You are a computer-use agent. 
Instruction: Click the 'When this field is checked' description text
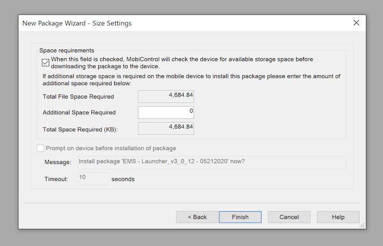click(182, 63)
